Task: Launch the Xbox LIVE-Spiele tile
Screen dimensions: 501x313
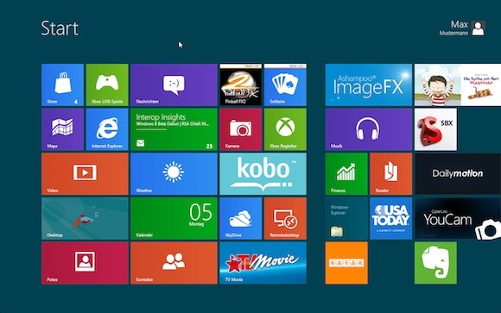Action: [x=107, y=85]
